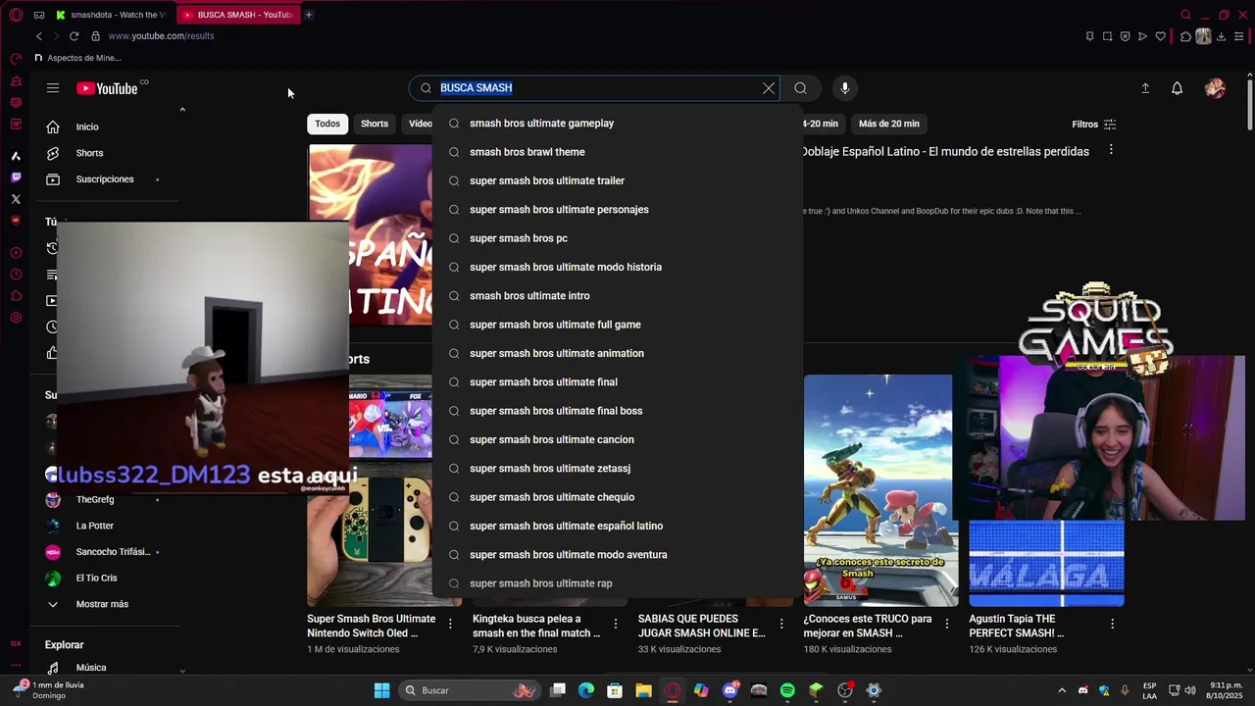Open Spotify from the taskbar
Image resolution: width=1255 pixels, height=706 pixels.
click(787, 690)
